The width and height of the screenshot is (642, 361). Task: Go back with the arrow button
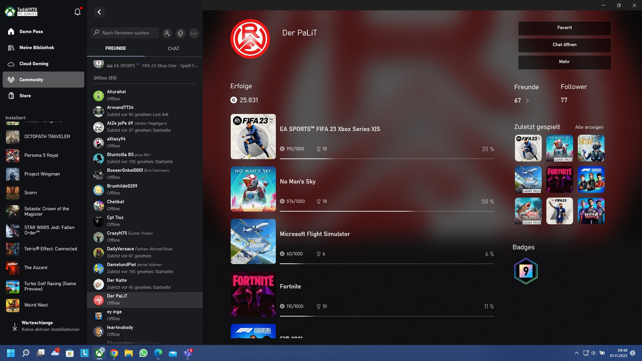[99, 12]
